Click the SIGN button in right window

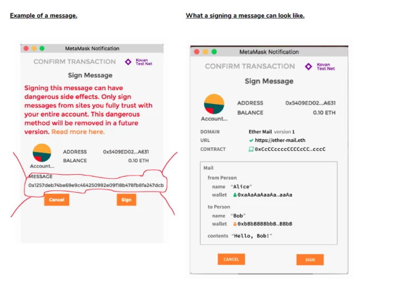click(x=310, y=260)
